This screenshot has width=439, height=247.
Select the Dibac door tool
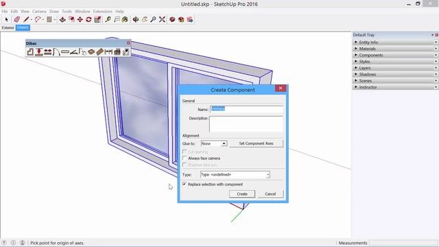56,52
